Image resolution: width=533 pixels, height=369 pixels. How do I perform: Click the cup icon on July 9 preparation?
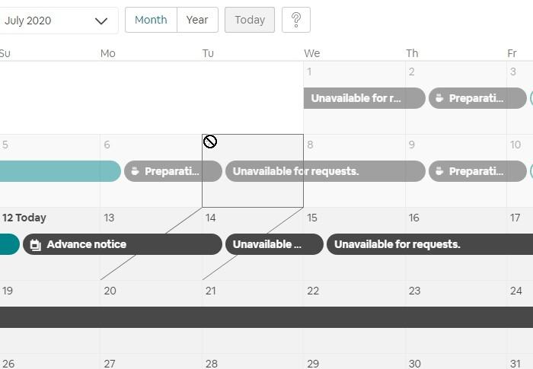pyautogui.click(x=439, y=171)
